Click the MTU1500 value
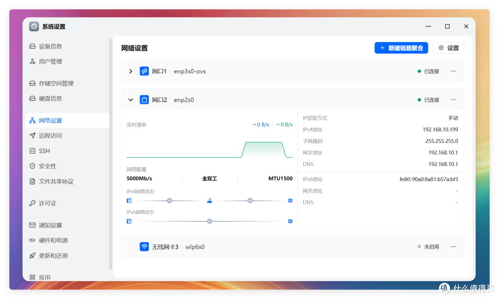499x299 pixels. (280, 178)
